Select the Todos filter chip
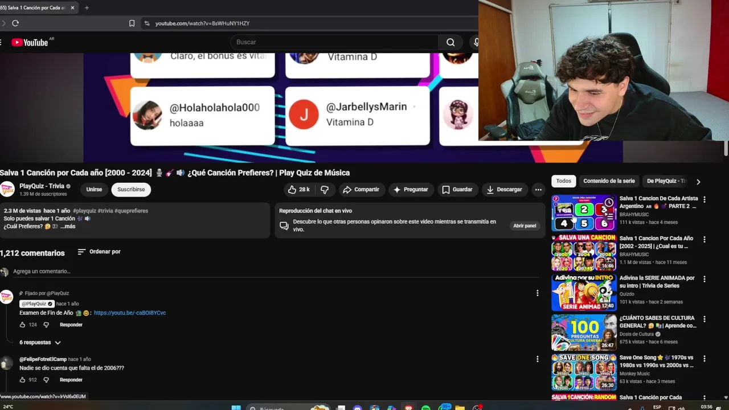This screenshot has height=410, width=729. tap(563, 181)
